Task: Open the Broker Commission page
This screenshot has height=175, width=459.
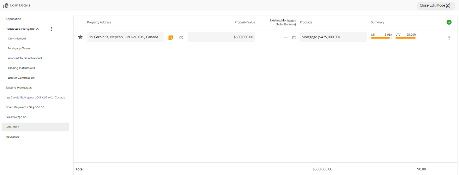Action: point(21,78)
